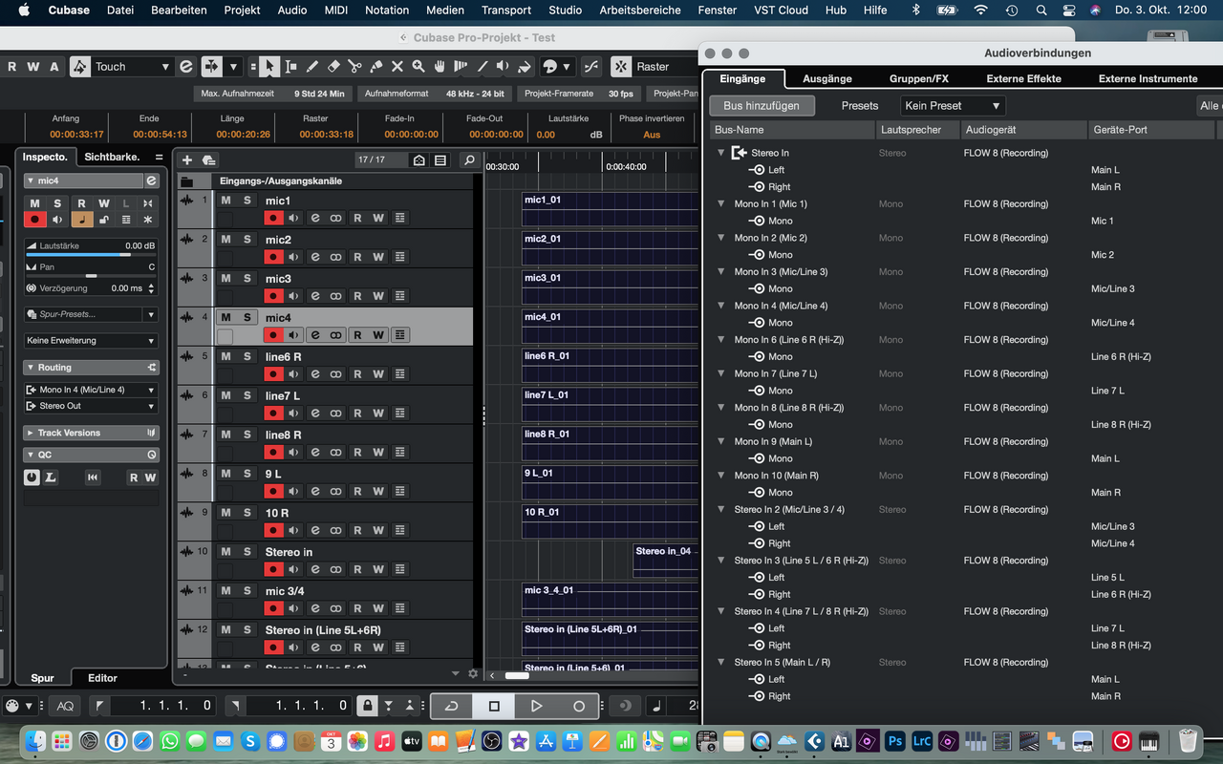Switch to Editor tab at panel bottom
Viewport: 1223px width, 764px height.
coord(102,678)
